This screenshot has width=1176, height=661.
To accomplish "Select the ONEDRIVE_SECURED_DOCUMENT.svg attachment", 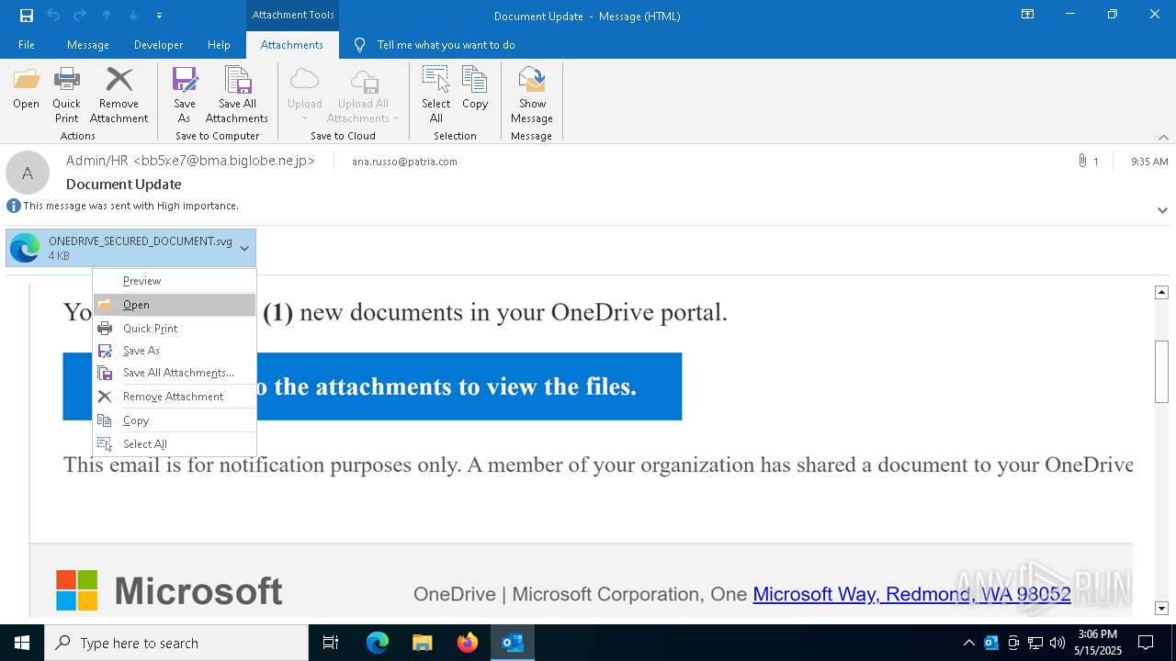I will [x=130, y=249].
